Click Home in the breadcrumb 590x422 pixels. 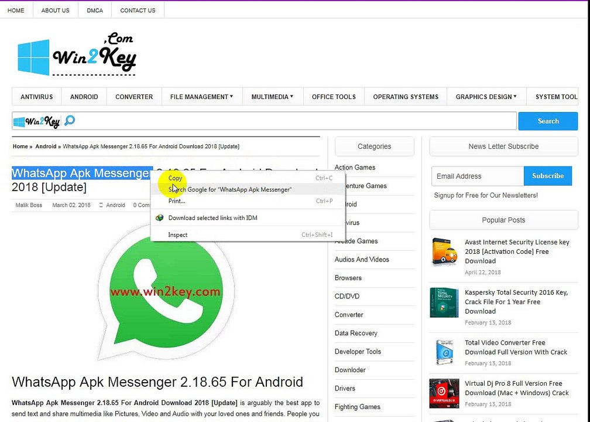(x=20, y=146)
